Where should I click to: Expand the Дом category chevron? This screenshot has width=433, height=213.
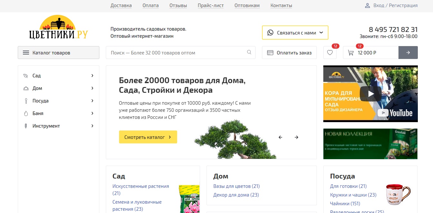click(92, 88)
